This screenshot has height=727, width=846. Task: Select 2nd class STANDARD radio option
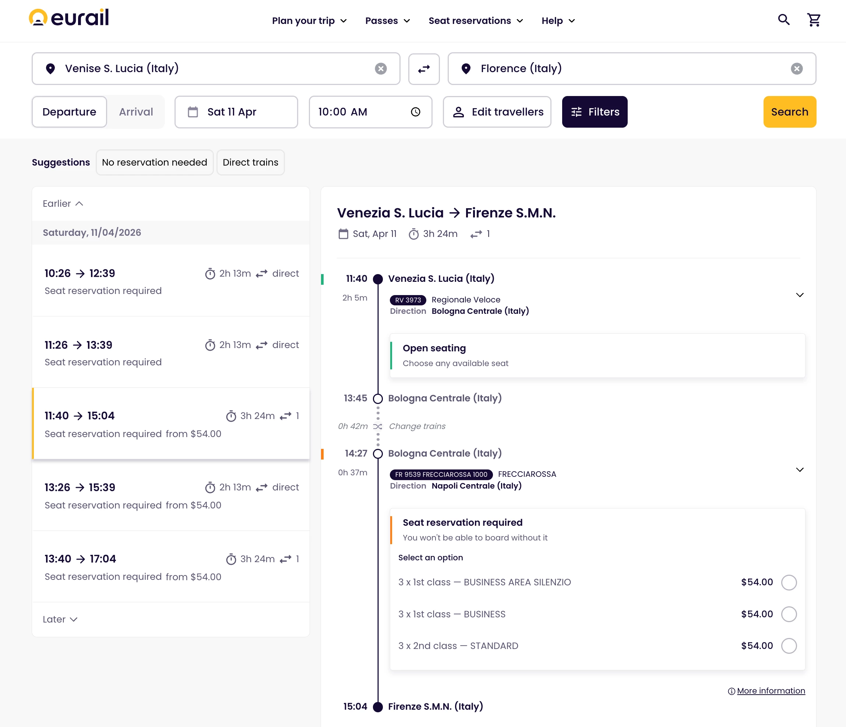point(789,646)
